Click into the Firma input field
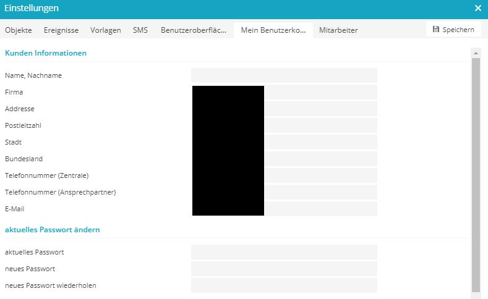Screen dimensions: 488x299 pos(284,92)
